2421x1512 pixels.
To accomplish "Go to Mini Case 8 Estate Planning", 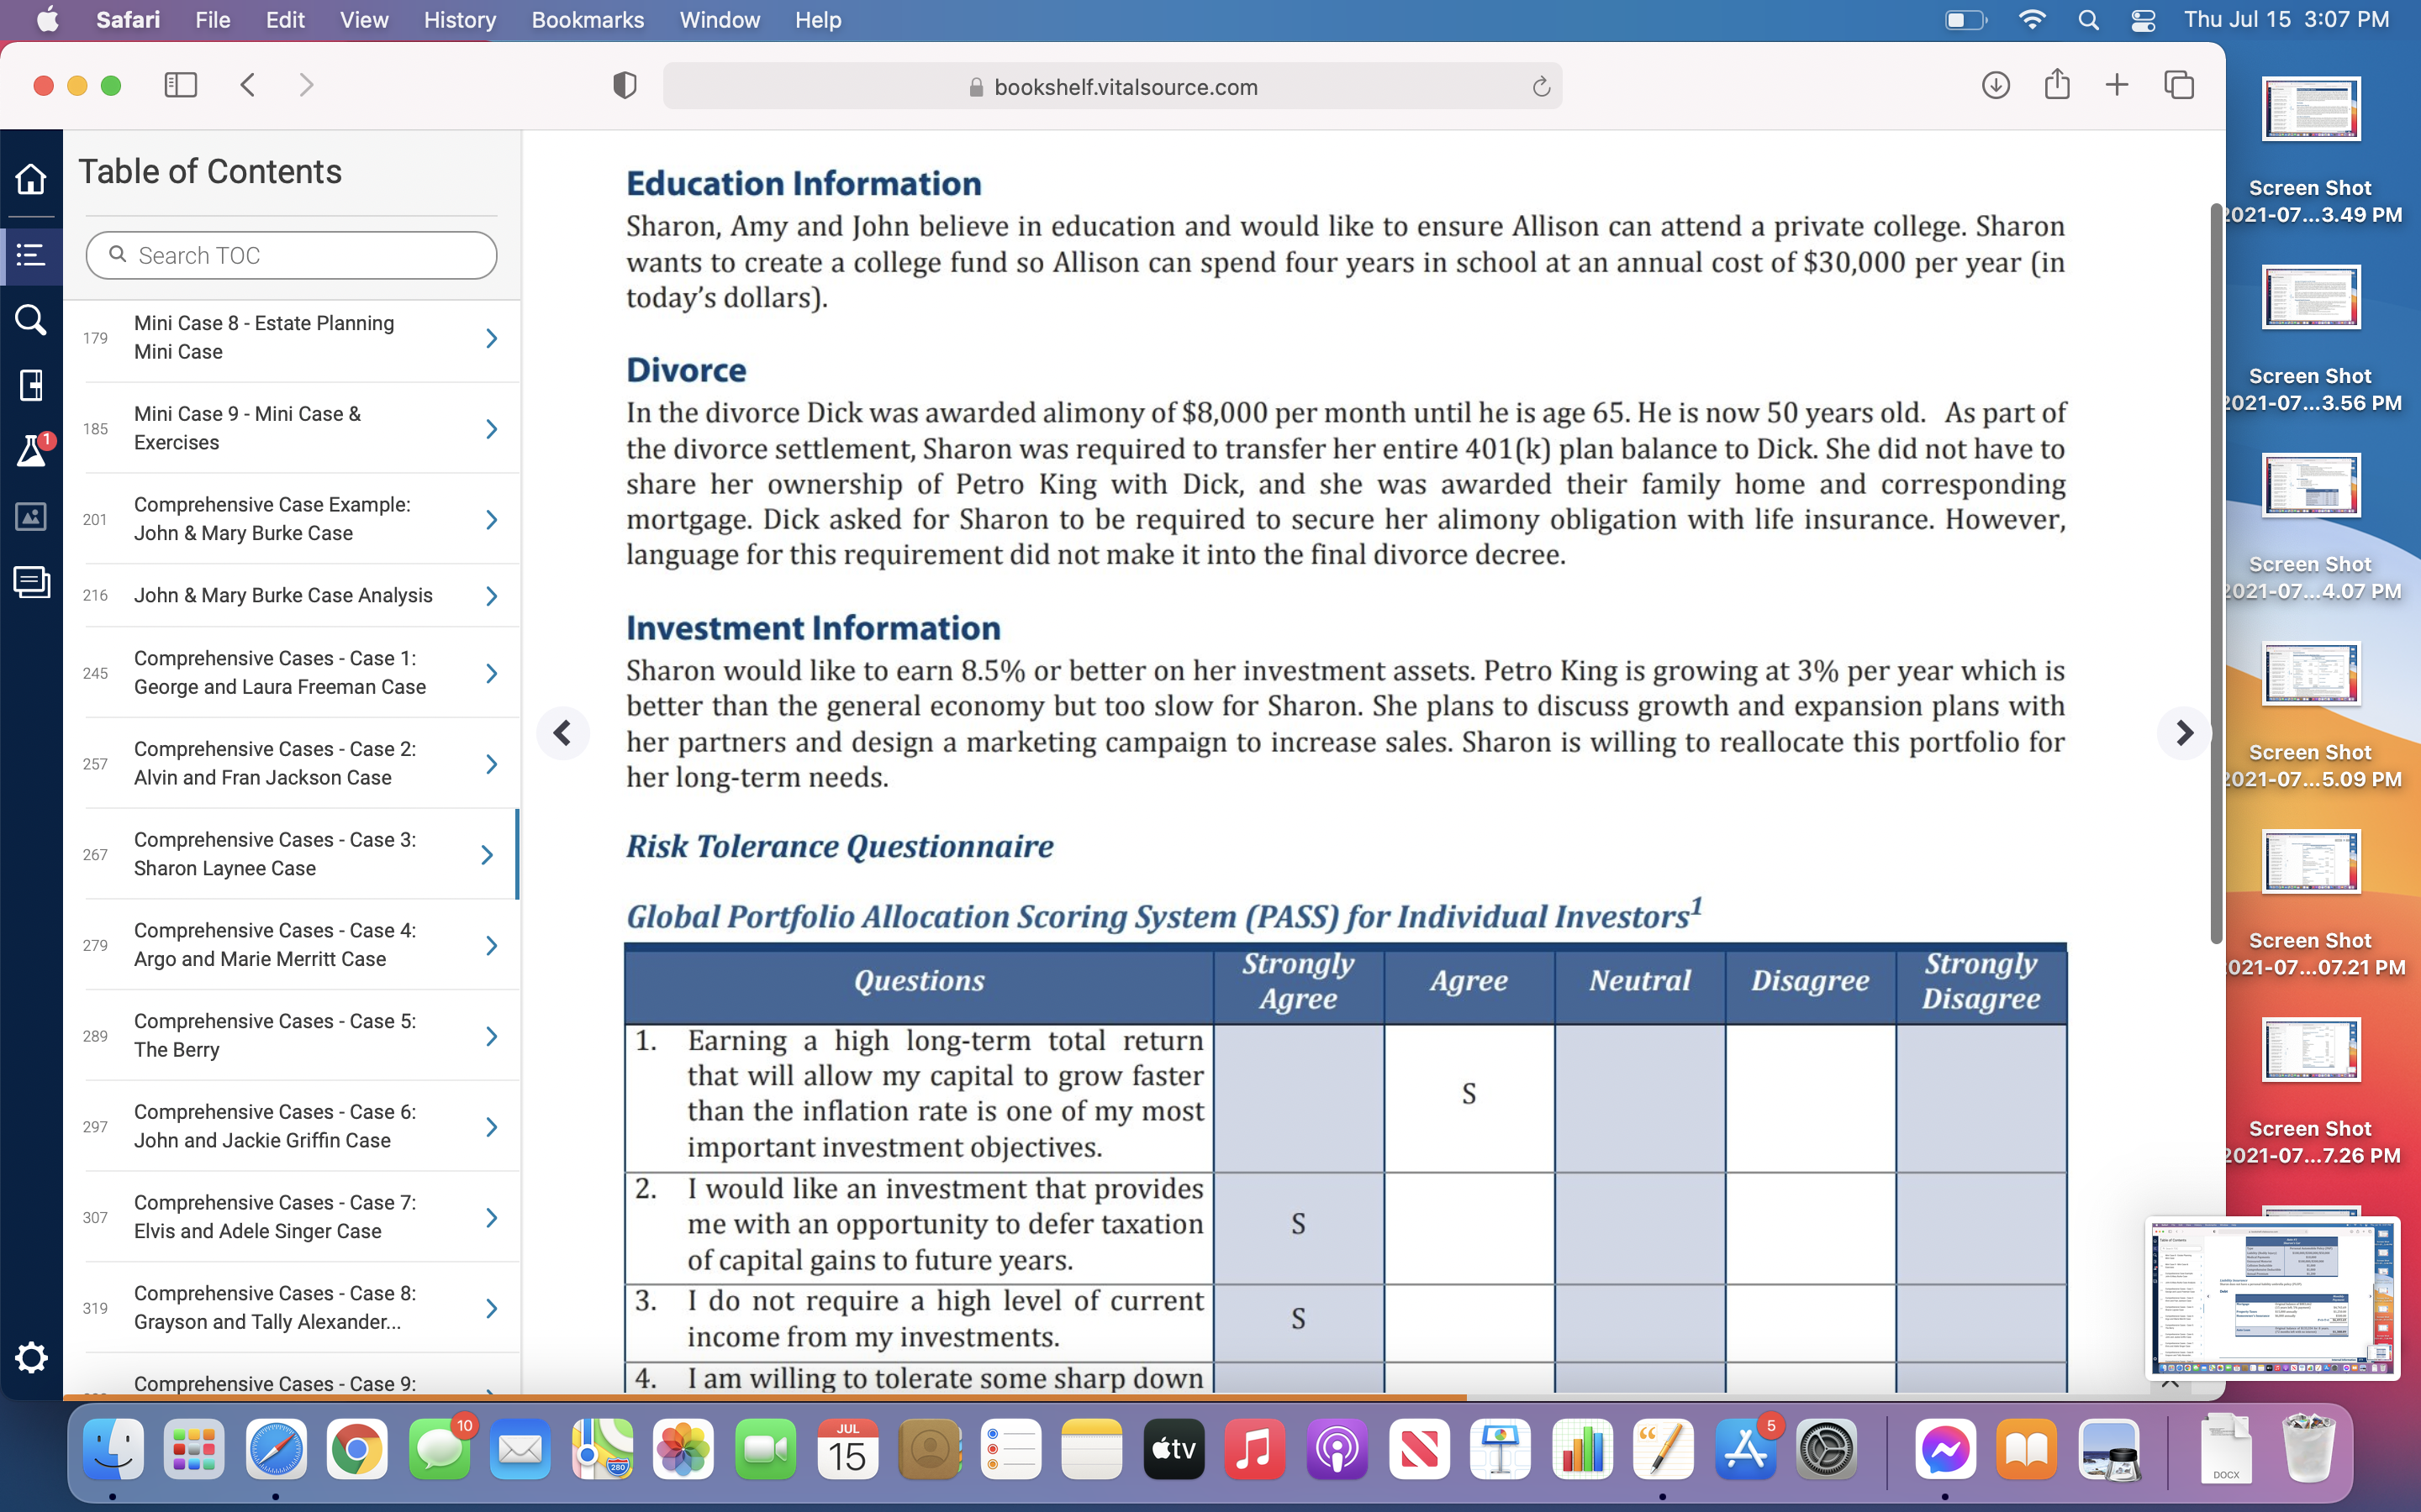I will pyautogui.click(x=264, y=337).
